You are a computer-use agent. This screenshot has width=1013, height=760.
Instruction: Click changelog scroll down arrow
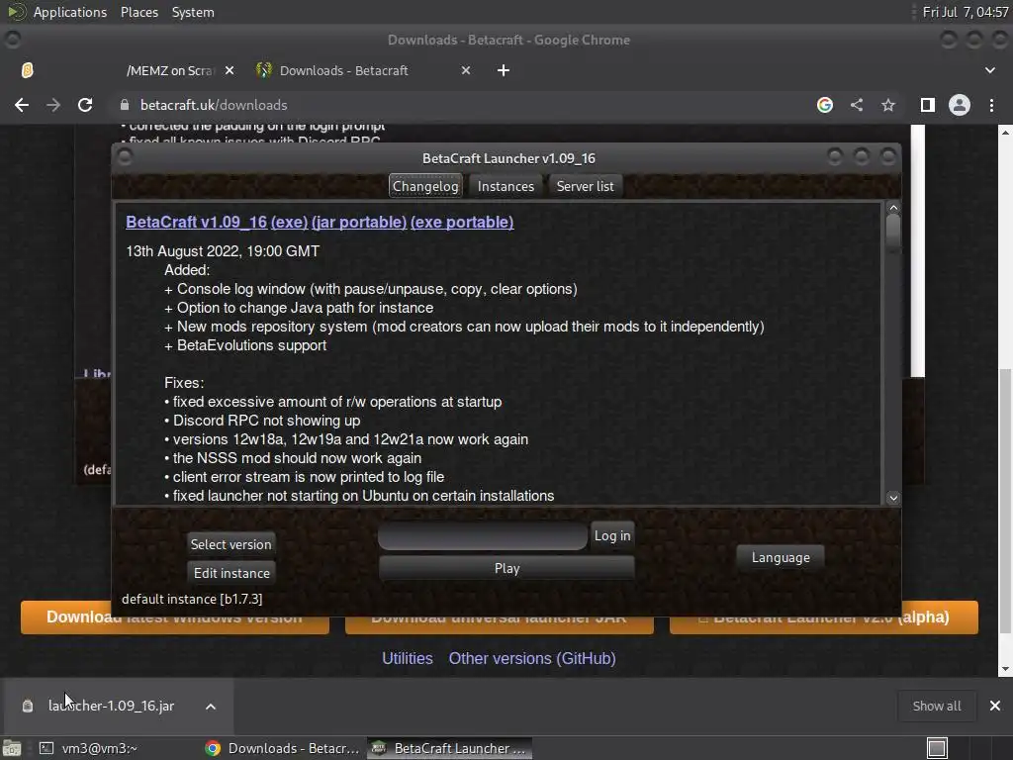tap(893, 498)
